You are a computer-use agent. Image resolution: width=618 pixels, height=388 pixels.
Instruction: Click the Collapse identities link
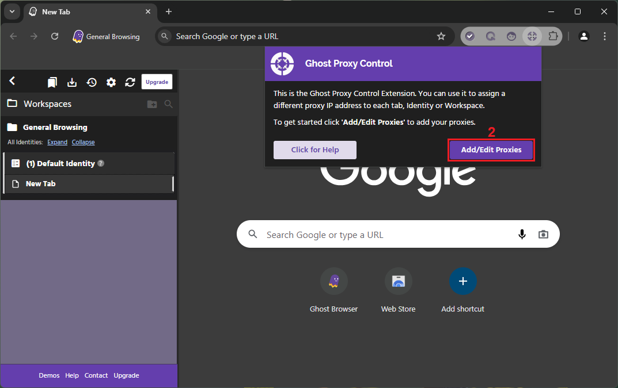click(83, 142)
